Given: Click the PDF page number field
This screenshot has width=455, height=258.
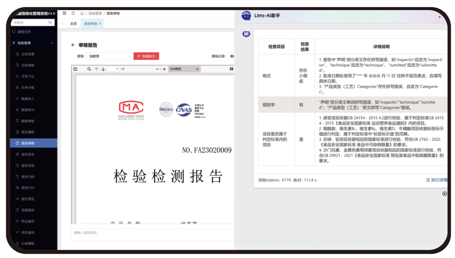Looking at the screenshot, I should tap(113, 69).
